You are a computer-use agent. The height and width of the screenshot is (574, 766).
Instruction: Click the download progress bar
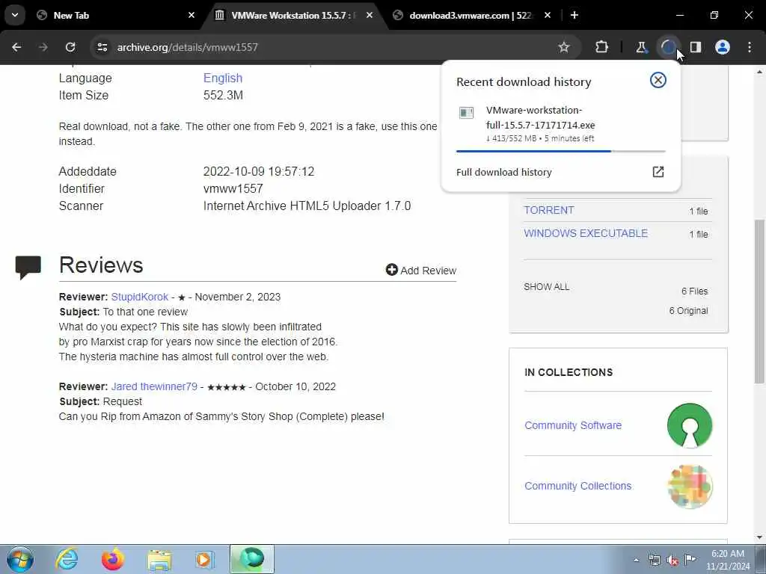tap(561, 151)
